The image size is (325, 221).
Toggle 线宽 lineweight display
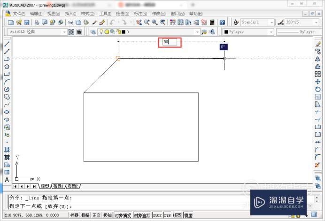click(x=177, y=215)
